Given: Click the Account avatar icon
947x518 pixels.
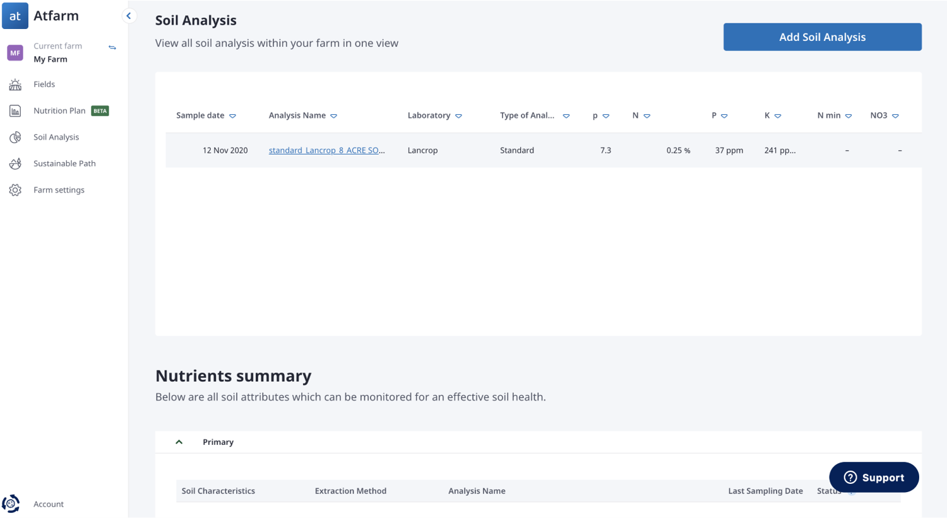Looking at the screenshot, I should tap(11, 503).
